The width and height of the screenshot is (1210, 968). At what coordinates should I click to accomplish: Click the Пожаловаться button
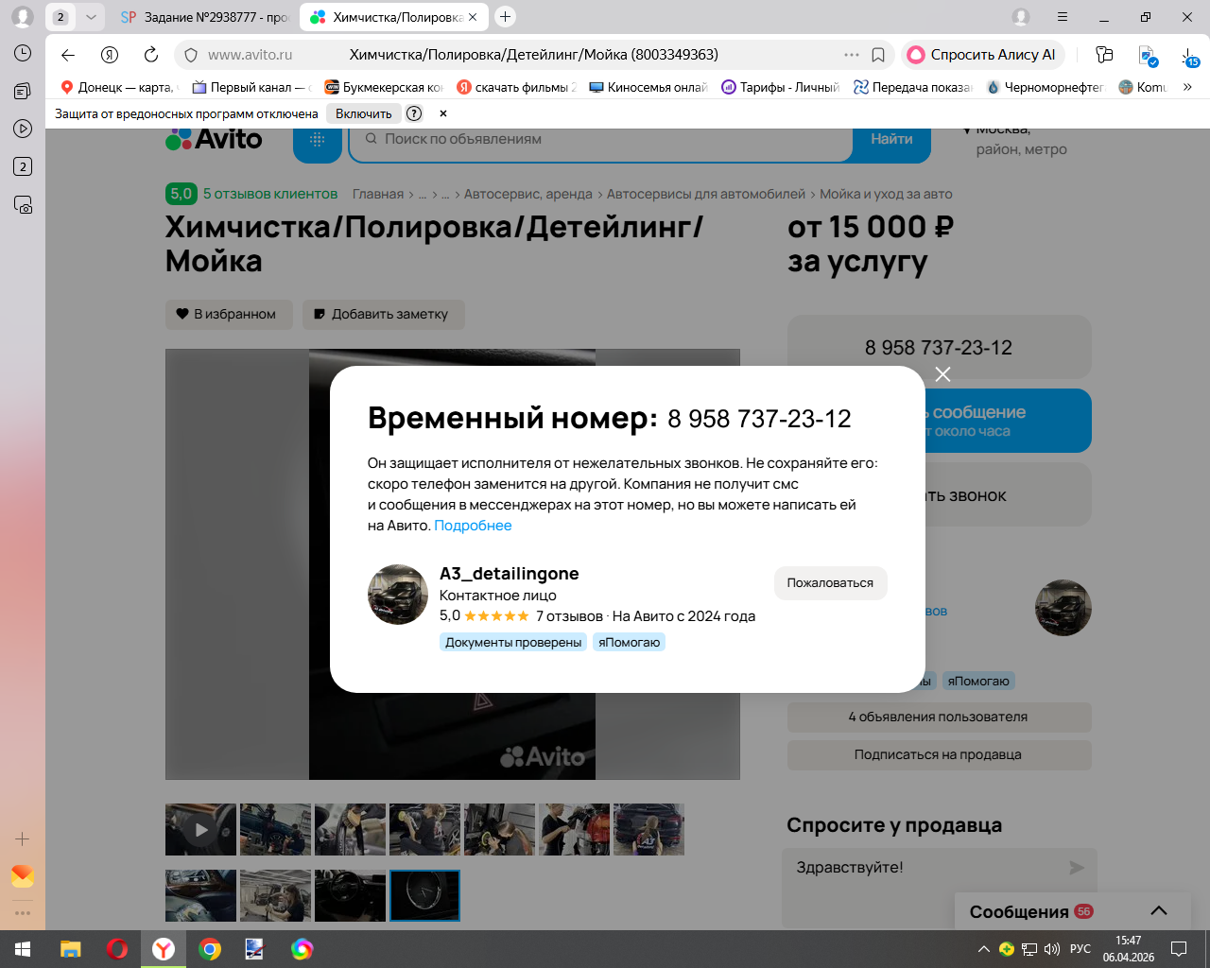[x=830, y=583]
